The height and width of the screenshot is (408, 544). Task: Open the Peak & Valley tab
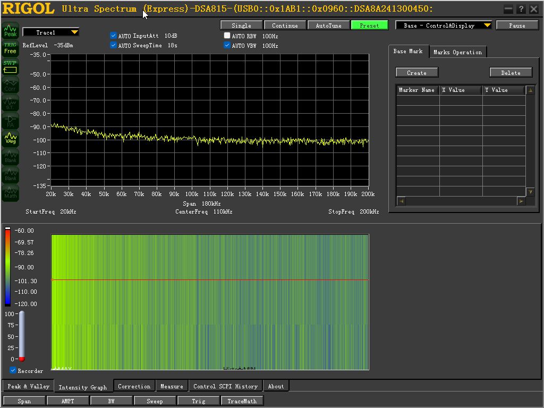click(29, 386)
